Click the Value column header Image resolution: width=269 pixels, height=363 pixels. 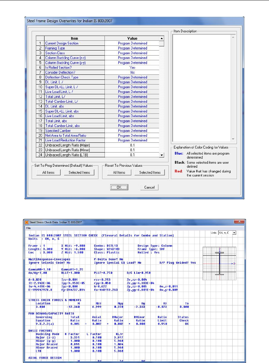pyautogui.click(x=132, y=38)
